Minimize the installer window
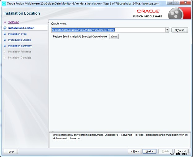193x157 pixels. (170, 2)
